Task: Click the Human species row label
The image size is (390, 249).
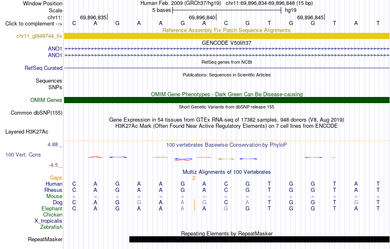Action: [x=54, y=184]
